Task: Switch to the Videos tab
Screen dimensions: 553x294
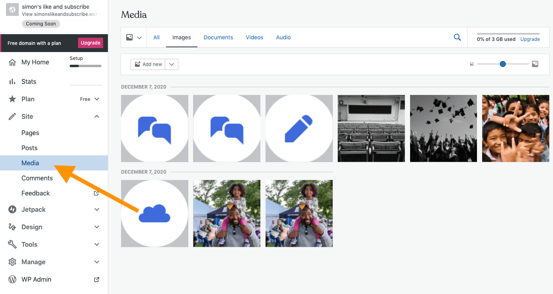Action: point(254,37)
